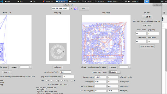Screen dimensions: 167x94
Task: Open the Wi-Fi network indicator
Action: pyautogui.click(x=126, y=1)
